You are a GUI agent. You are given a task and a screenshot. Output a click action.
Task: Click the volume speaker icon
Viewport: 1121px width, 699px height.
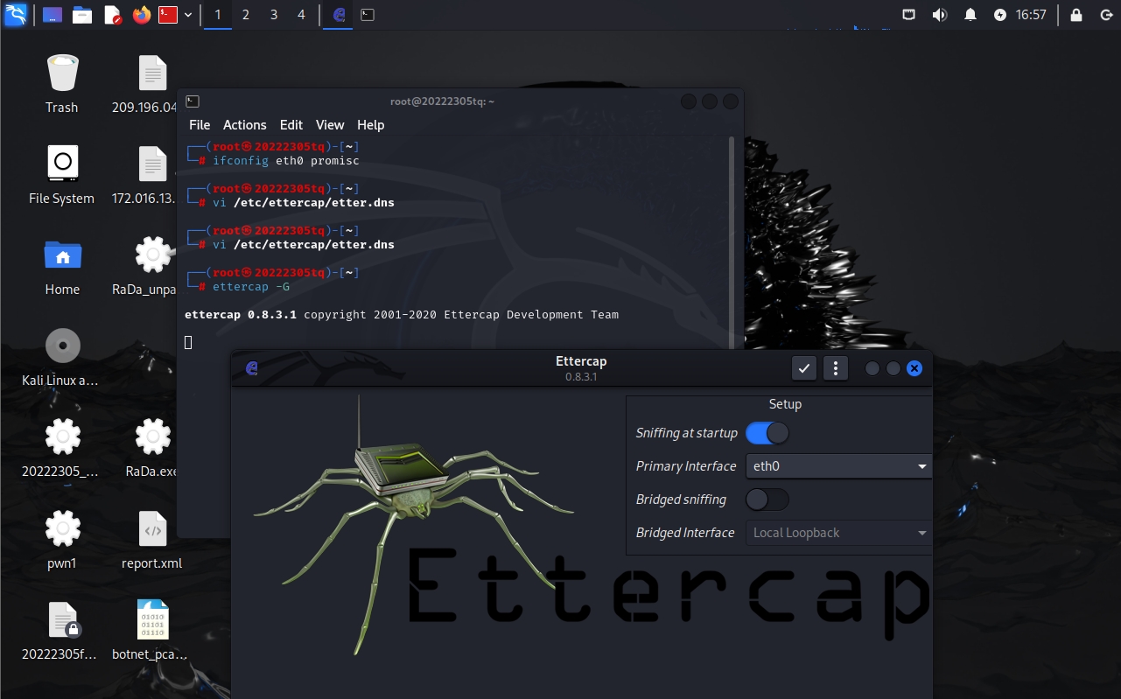coord(940,15)
